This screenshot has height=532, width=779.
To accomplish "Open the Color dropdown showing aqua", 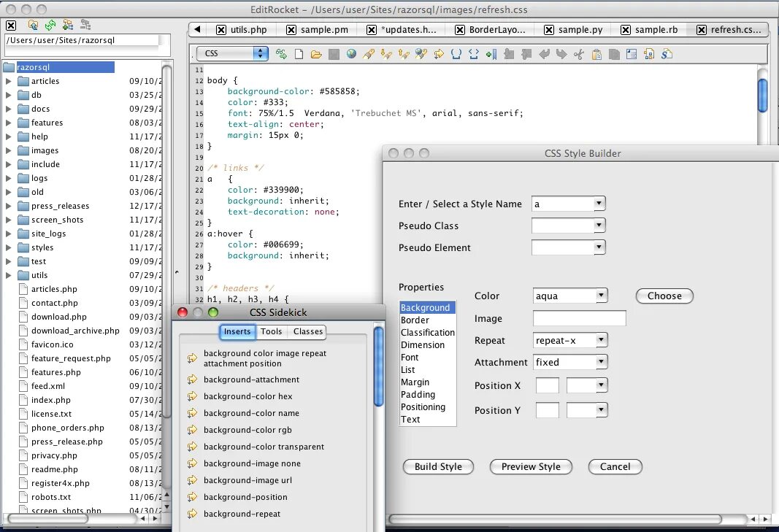I will 601,296.
